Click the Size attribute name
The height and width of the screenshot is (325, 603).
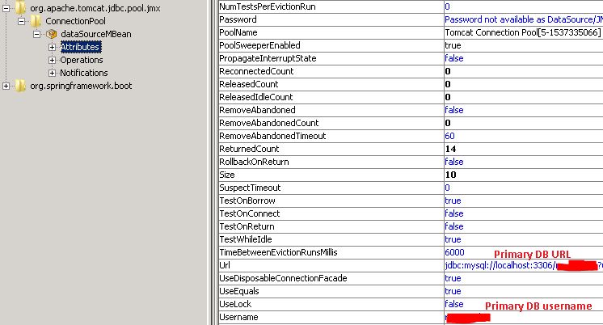point(227,175)
